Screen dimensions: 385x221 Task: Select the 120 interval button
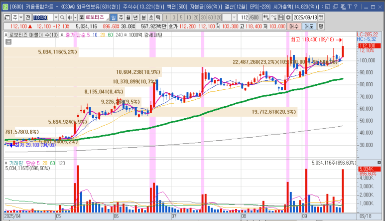218,17
